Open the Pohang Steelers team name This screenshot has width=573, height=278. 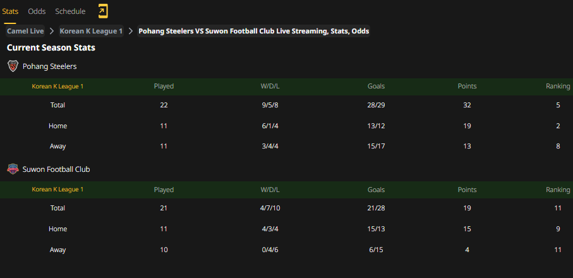click(50, 66)
